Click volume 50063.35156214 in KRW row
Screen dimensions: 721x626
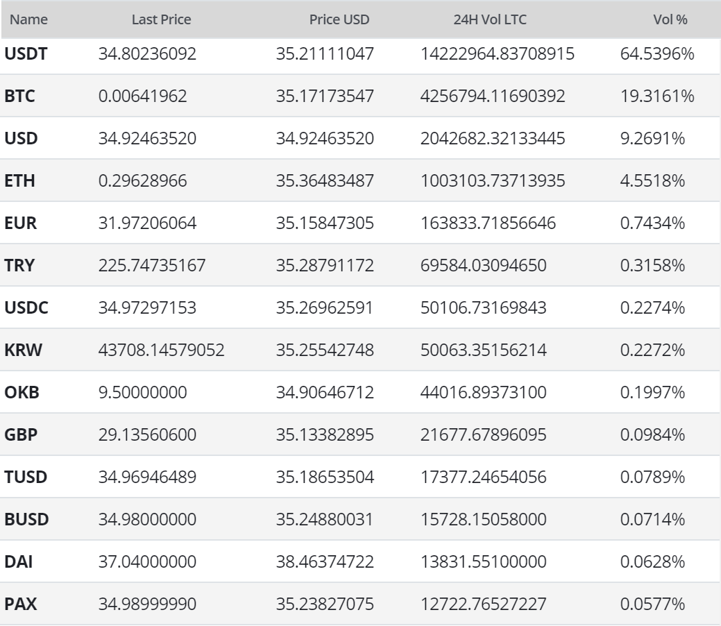(x=484, y=350)
